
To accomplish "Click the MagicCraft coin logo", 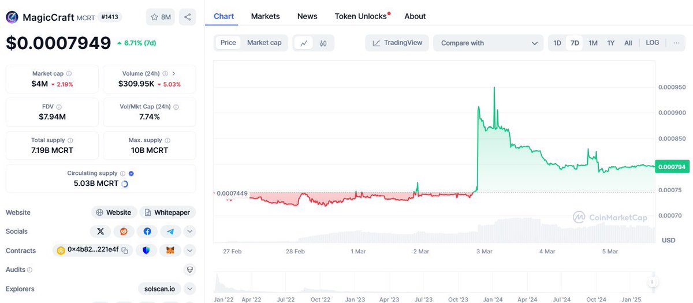I will 12,17.
